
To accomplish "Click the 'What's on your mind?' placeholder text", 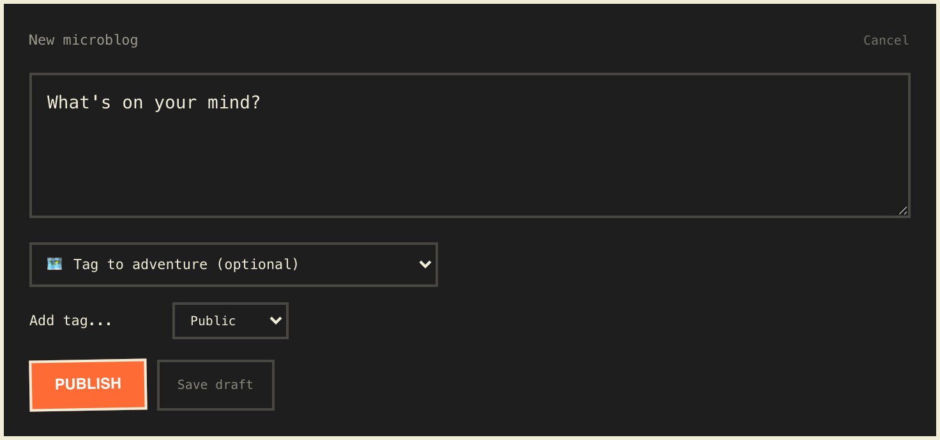I will (154, 102).
